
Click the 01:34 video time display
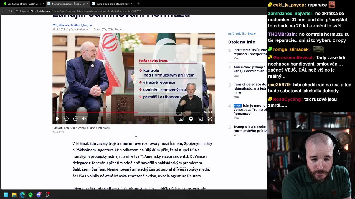pyautogui.click(x=208, y=112)
